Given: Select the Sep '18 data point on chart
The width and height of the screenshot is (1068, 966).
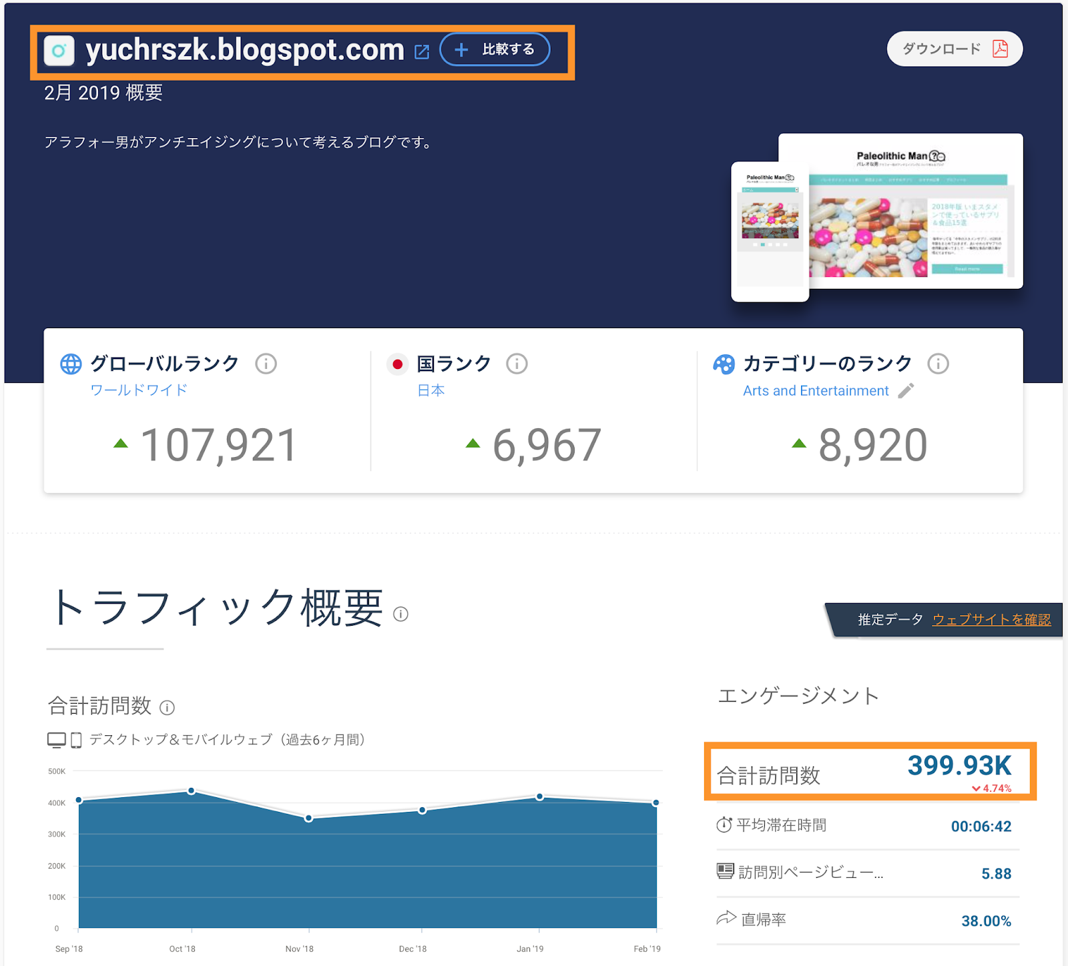Looking at the screenshot, I should point(79,800).
